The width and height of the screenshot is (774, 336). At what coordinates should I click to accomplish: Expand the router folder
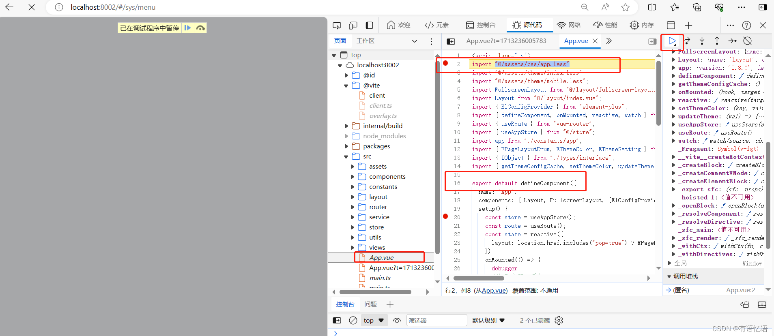[353, 207]
